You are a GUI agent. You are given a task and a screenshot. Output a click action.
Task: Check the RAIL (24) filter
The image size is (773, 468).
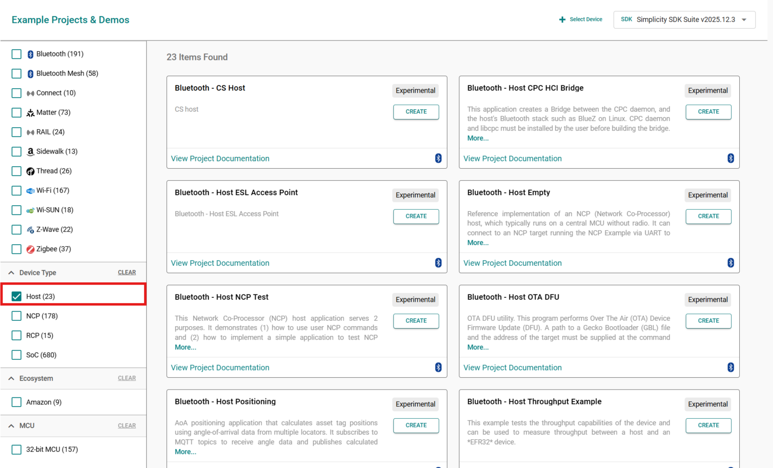[17, 132]
